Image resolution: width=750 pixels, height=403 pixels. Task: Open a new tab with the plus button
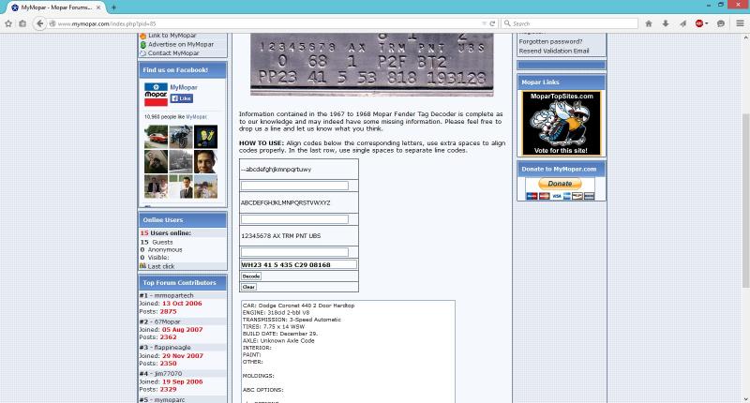[113, 7]
